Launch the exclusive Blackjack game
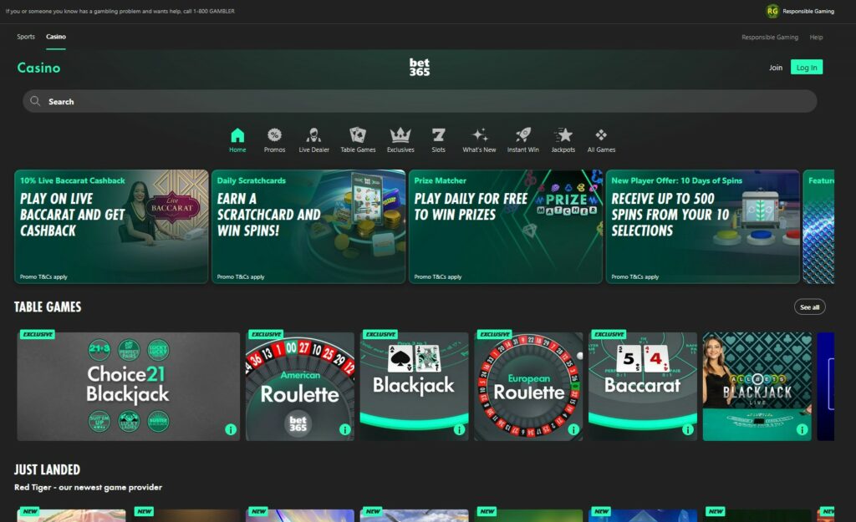 [x=414, y=386]
